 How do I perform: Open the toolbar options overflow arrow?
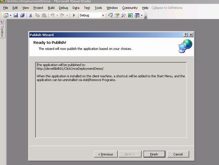pos(146,17)
